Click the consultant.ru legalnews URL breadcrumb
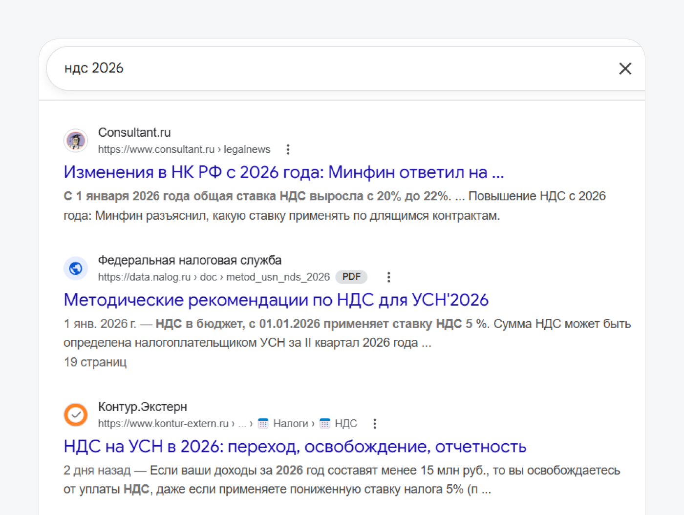 click(184, 149)
